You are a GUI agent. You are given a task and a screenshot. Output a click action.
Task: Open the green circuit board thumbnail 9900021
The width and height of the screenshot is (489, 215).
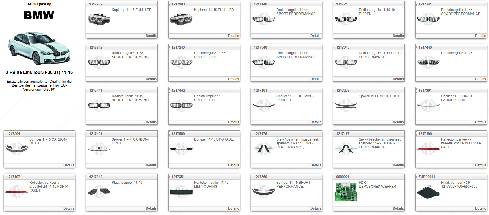(346, 192)
